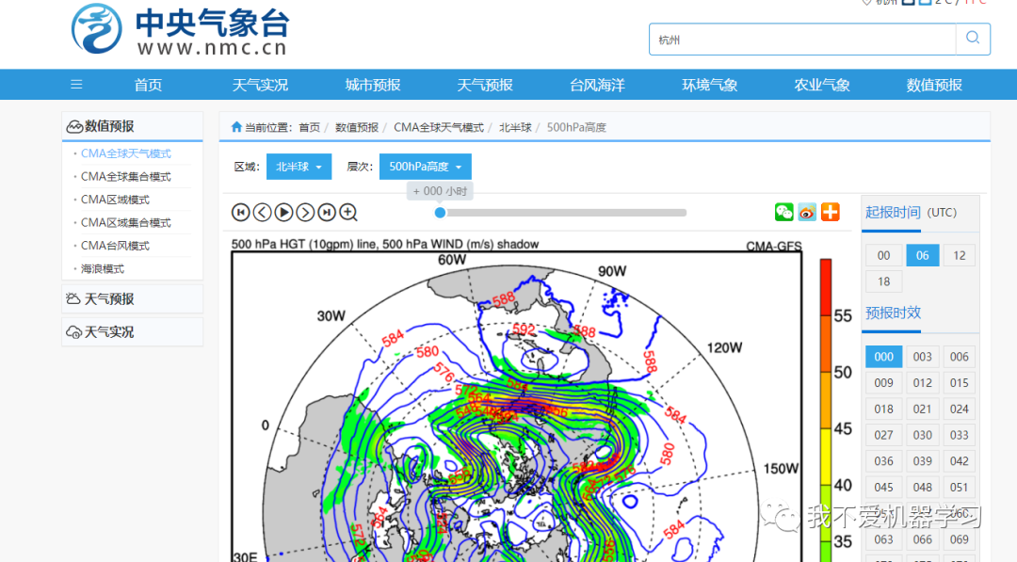Screen dimensions: 1017x562
Task: Open the 层次 500hPa高度 dropdown
Action: (x=425, y=166)
